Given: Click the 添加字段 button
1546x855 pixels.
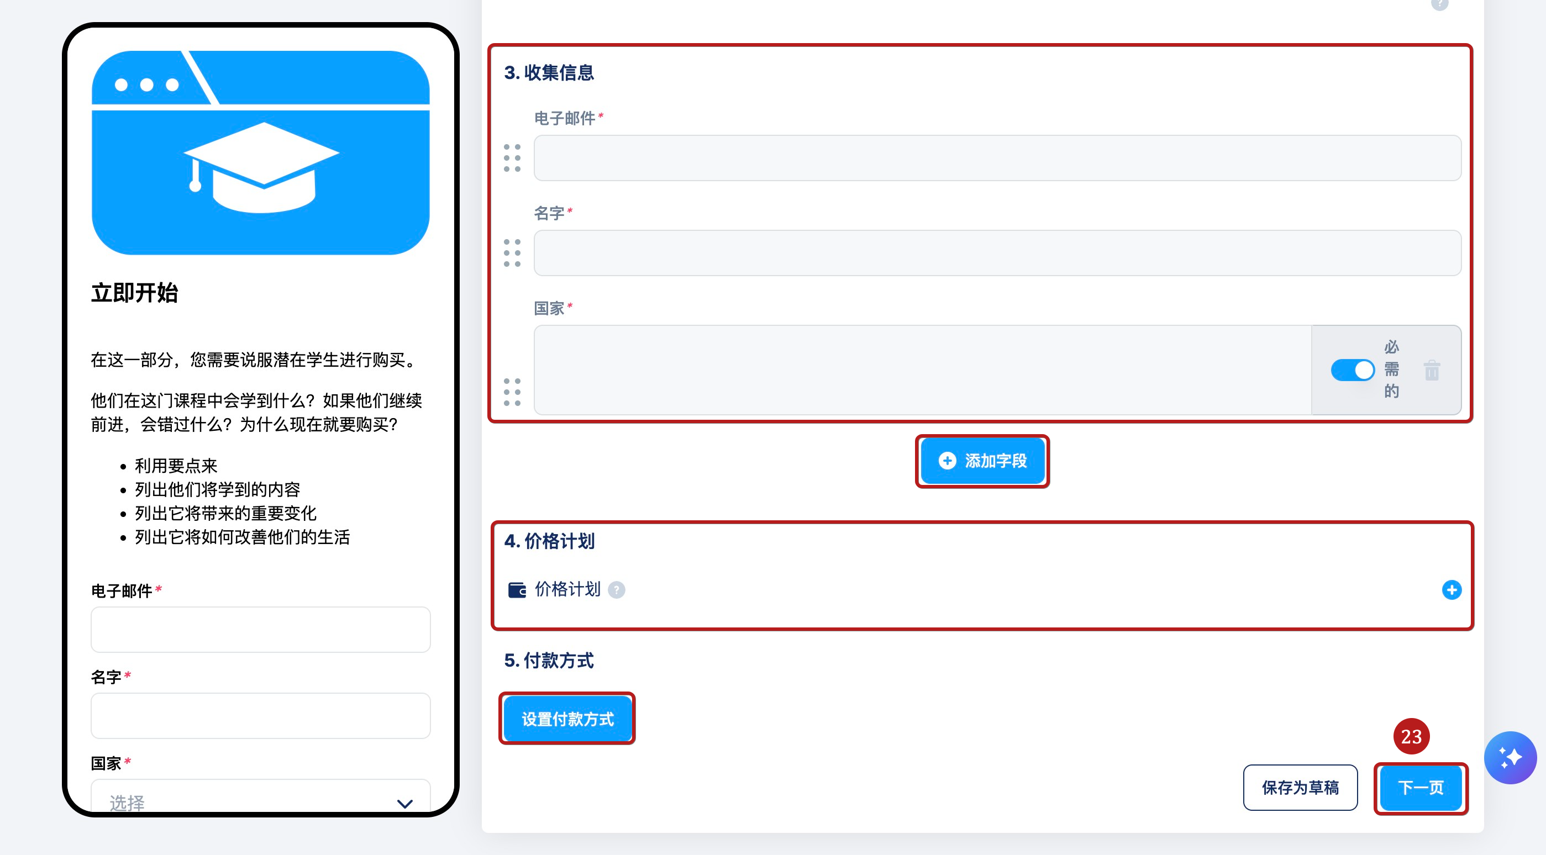Looking at the screenshot, I should click(982, 461).
